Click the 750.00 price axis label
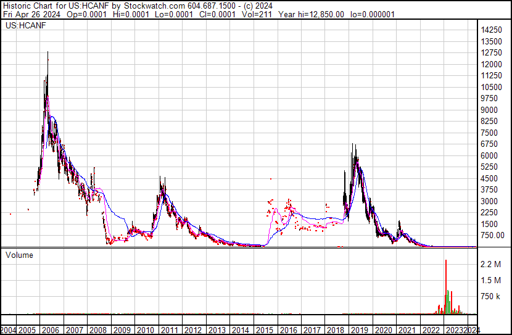The image size is (512, 335). click(492, 235)
